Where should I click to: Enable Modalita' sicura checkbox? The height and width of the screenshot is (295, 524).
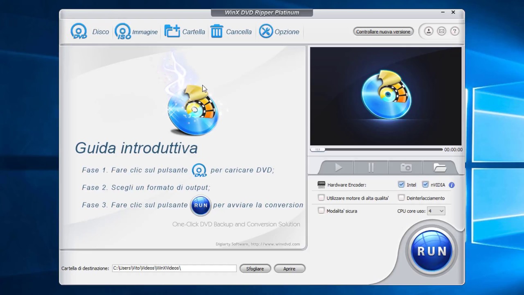(x=321, y=211)
